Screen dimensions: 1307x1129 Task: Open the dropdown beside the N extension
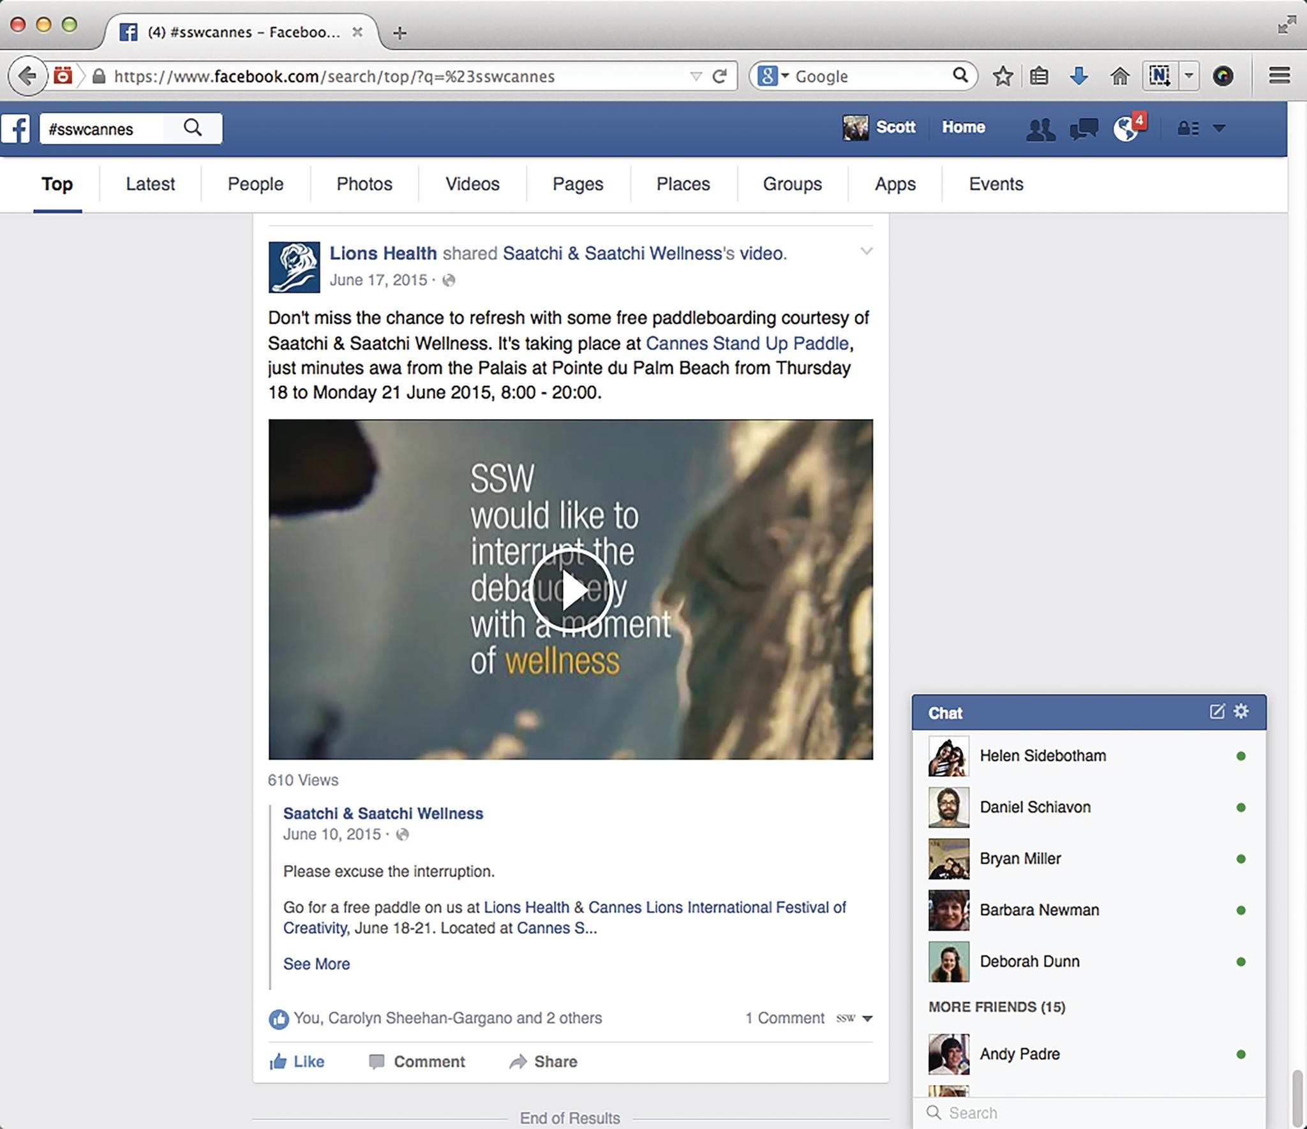coord(1188,76)
